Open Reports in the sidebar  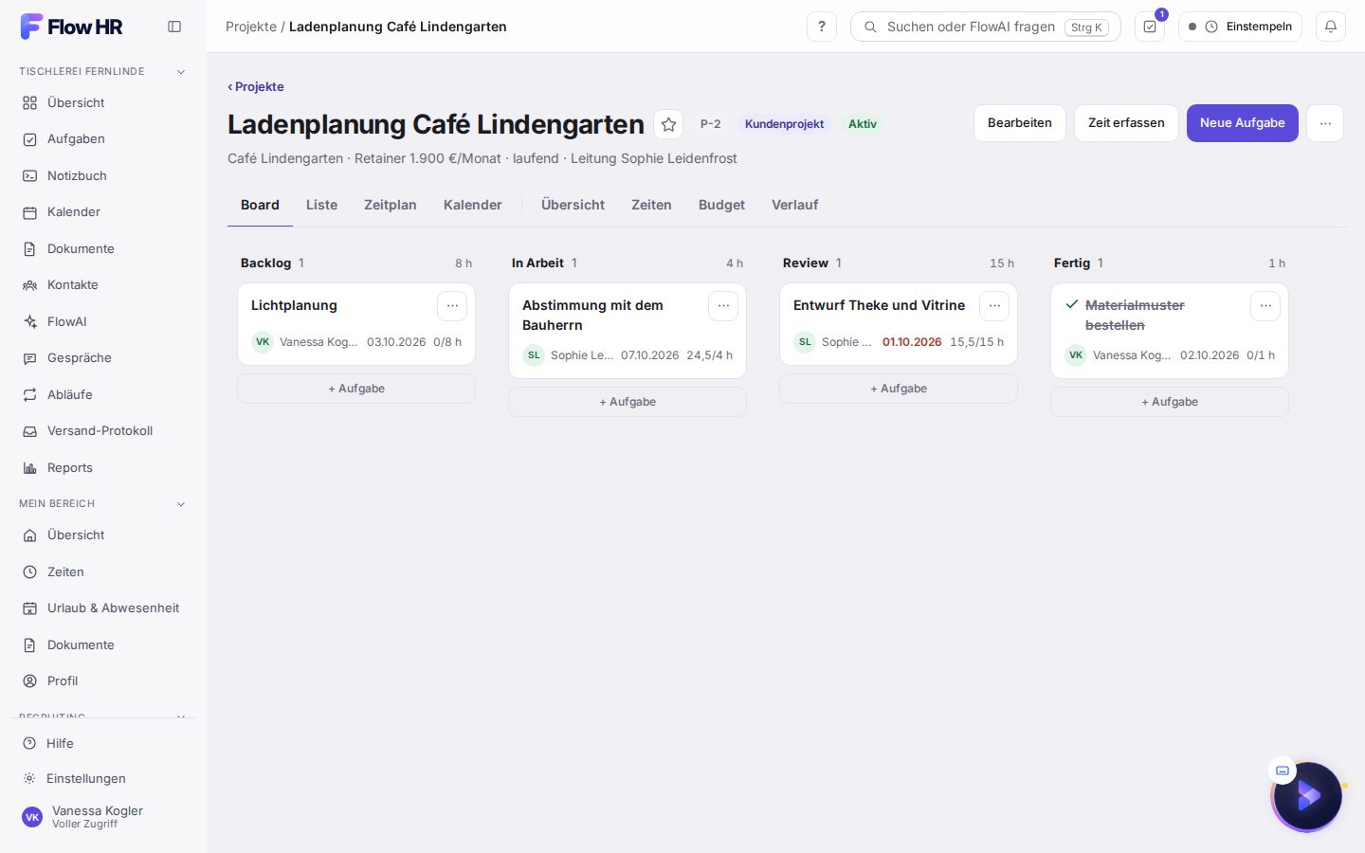coord(103,467)
